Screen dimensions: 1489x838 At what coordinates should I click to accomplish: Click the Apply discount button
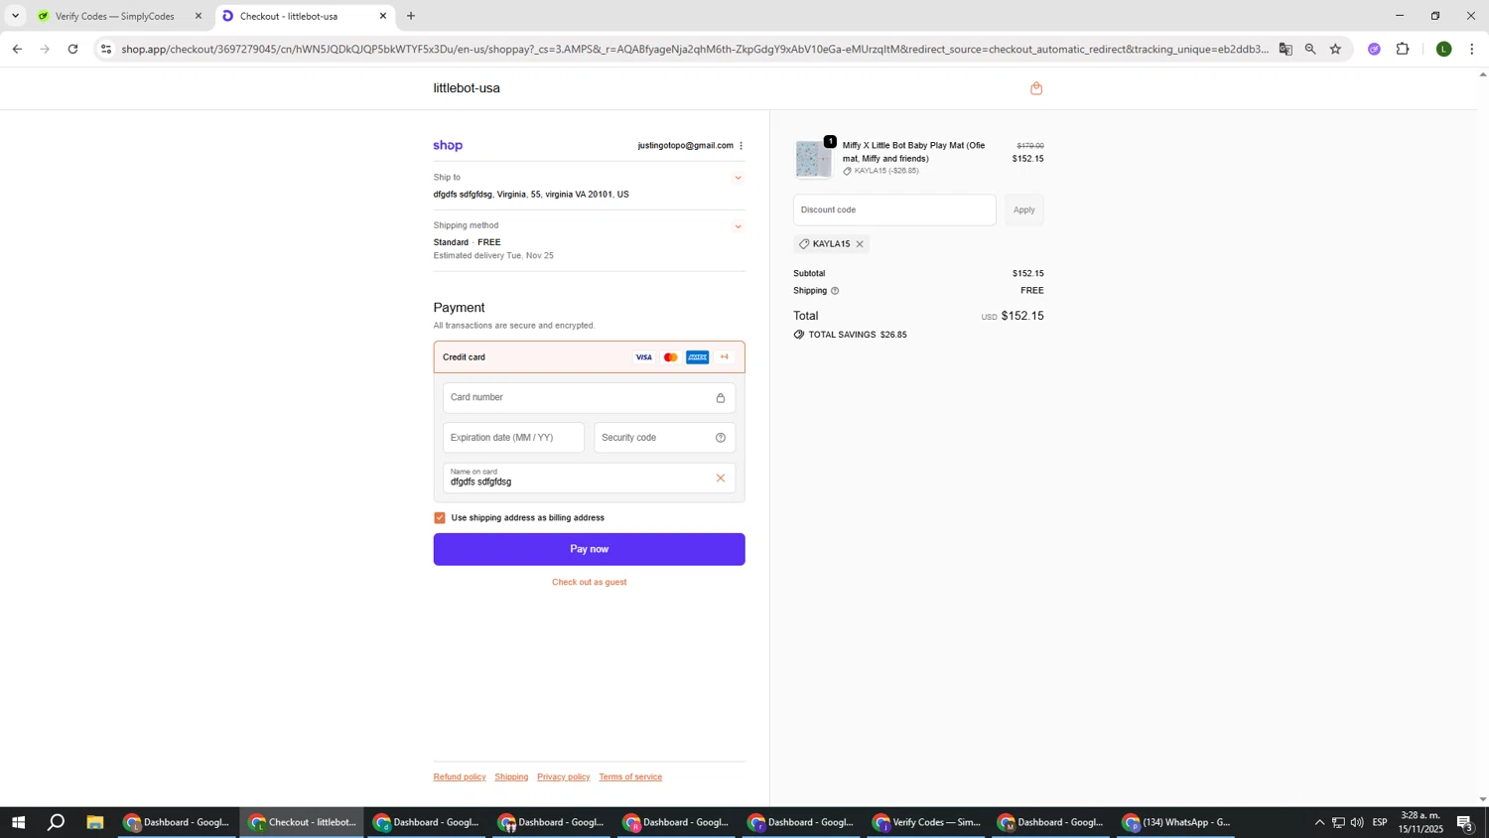tap(1023, 210)
